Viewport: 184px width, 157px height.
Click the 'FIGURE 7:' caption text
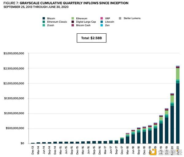[11, 3]
